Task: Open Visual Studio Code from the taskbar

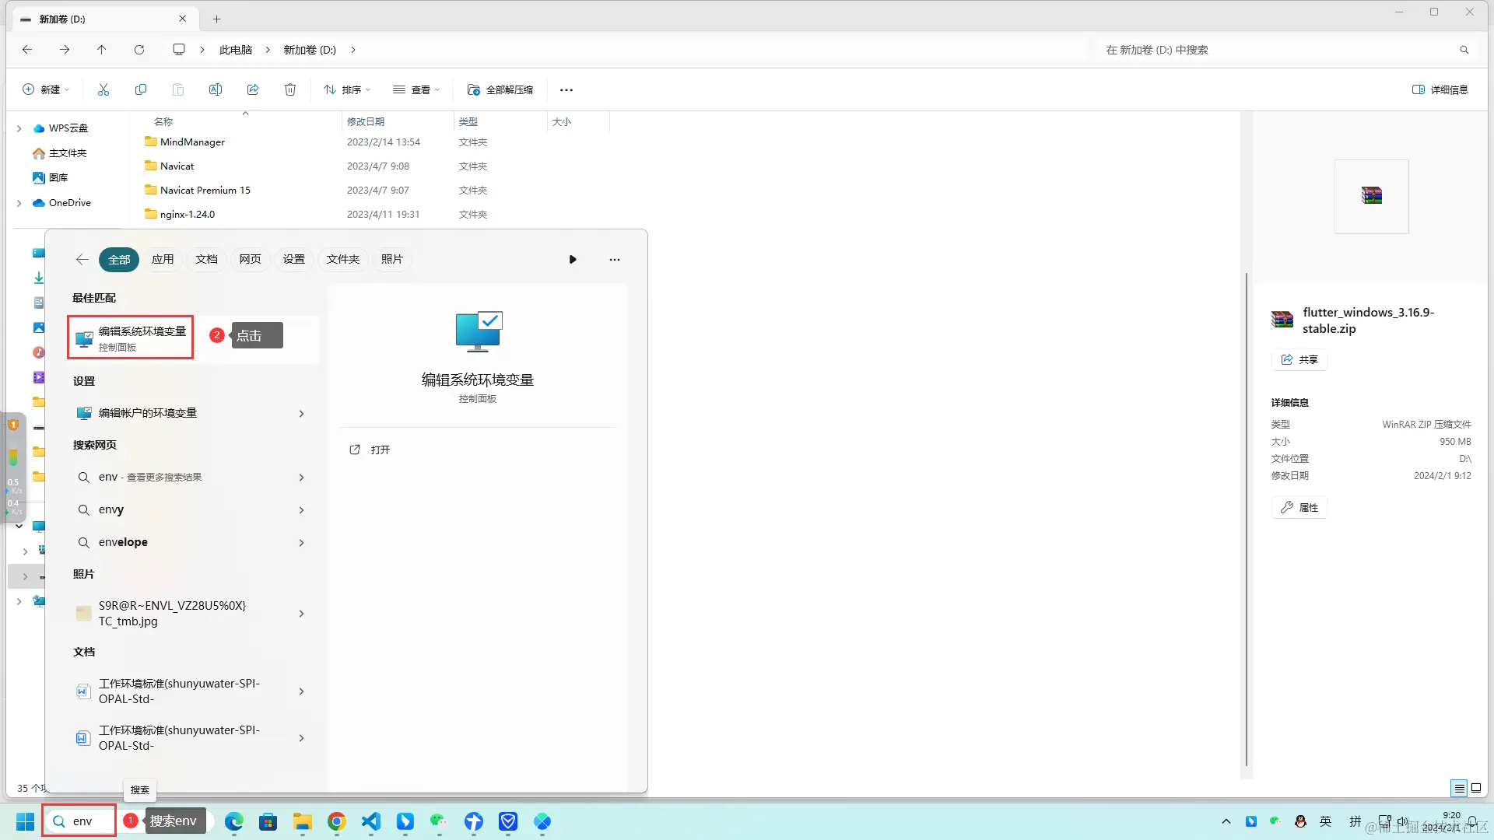Action: pos(370,822)
